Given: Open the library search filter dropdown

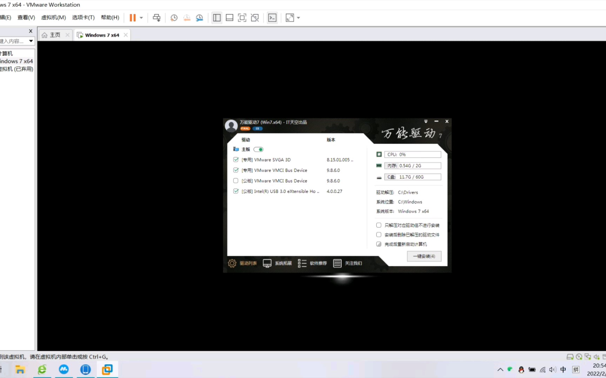Looking at the screenshot, I should coord(31,41).
